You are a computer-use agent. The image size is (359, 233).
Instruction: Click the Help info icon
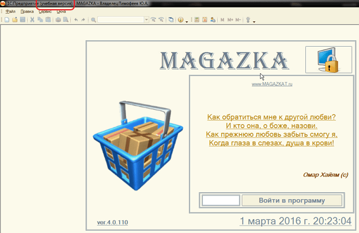pos(180,20)
